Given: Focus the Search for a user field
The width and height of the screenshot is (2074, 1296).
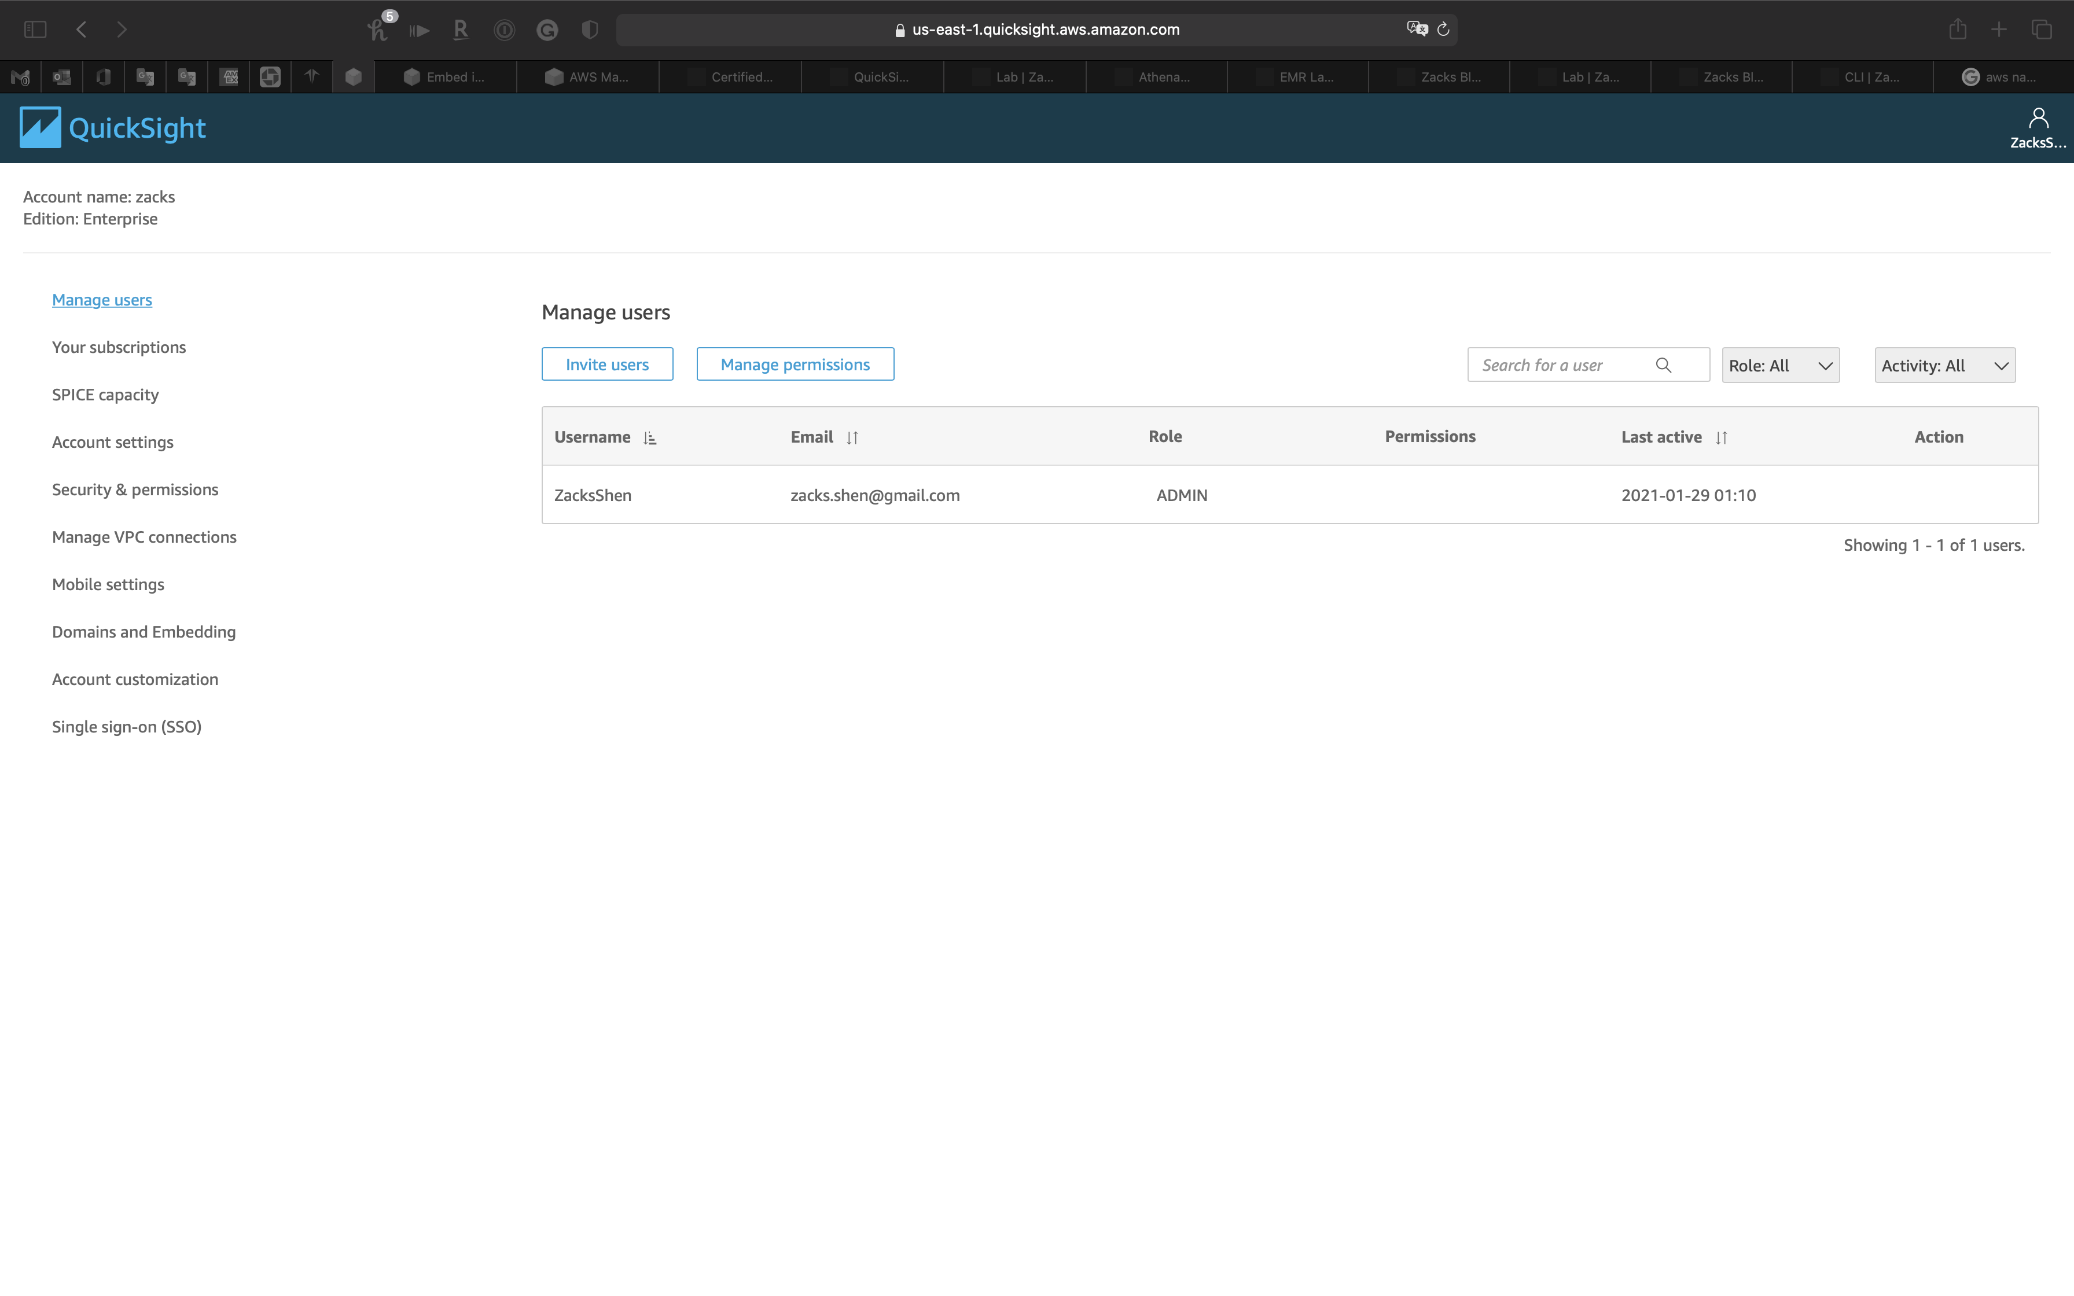Looking at the screenshot, I should 1560,365.
